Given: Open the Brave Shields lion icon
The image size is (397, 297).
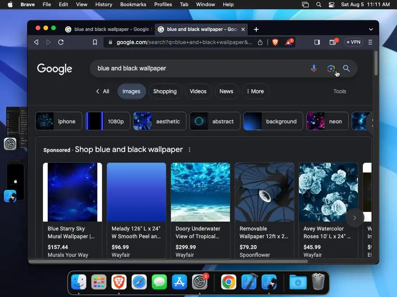Looking at the screenshot, I should click(x=275, y=42).
